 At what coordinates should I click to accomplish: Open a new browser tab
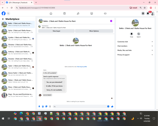click(36, 3)
